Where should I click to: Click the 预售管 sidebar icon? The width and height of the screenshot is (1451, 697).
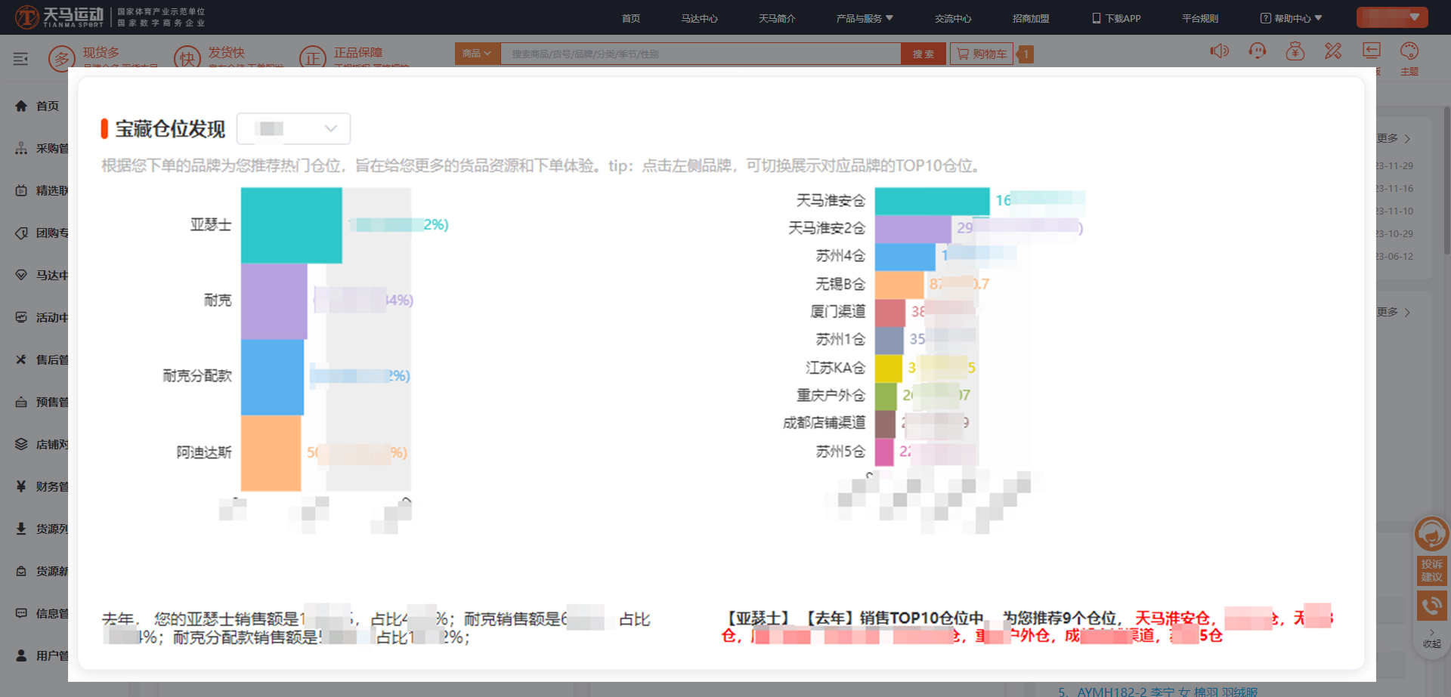[x=21, y=402]
